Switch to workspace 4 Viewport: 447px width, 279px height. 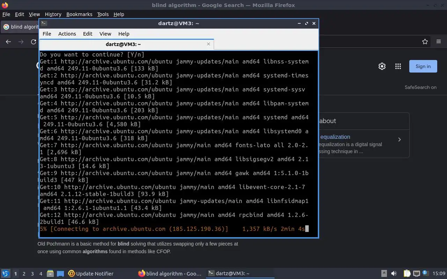coord(41,274)
